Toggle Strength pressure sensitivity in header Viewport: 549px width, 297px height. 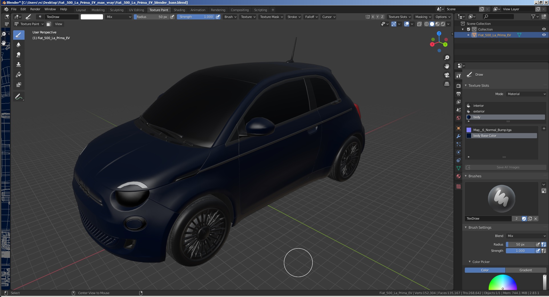(218, 17)
